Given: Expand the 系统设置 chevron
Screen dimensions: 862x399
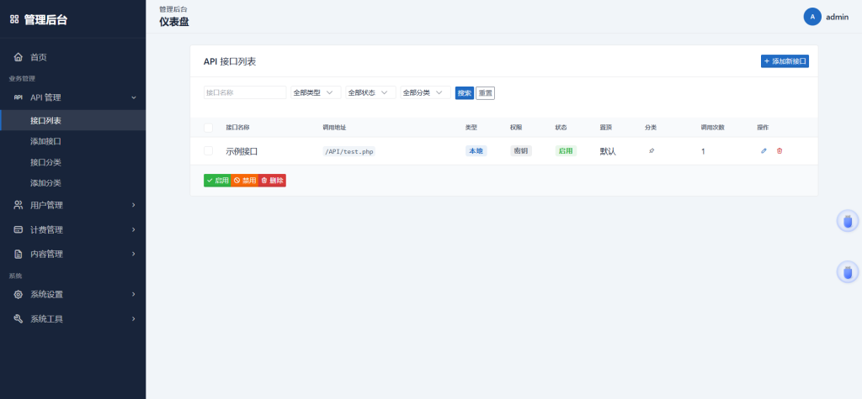Looking at the screenshot, I should coord(134,294).
